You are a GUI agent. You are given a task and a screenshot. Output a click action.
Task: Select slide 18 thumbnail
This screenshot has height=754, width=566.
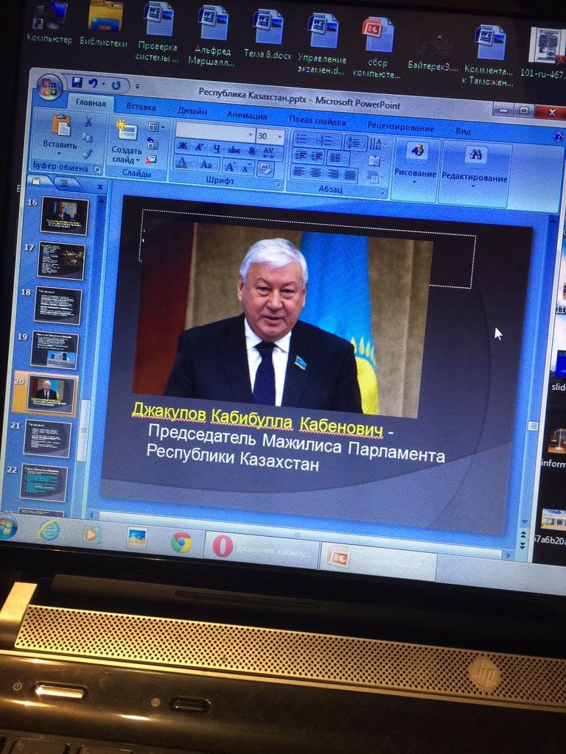pos(57,306)
